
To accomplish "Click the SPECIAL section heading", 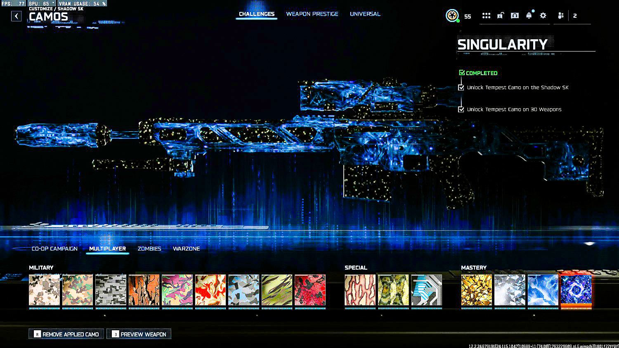I will click(356, 268).
